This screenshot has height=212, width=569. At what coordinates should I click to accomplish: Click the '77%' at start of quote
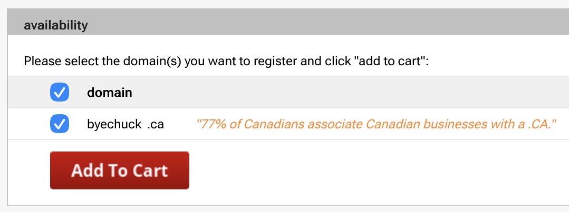(210, 124)
